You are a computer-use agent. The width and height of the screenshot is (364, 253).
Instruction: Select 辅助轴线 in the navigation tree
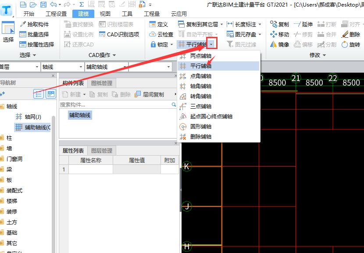click(x=32, y=127)
